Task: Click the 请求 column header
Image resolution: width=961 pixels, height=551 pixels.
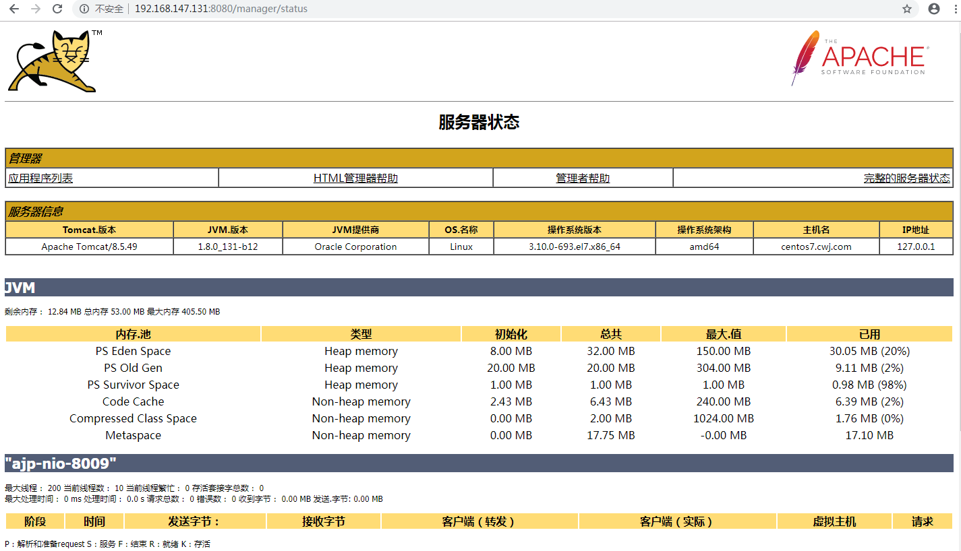Action: pyautogui.click(x=922, y=521)
